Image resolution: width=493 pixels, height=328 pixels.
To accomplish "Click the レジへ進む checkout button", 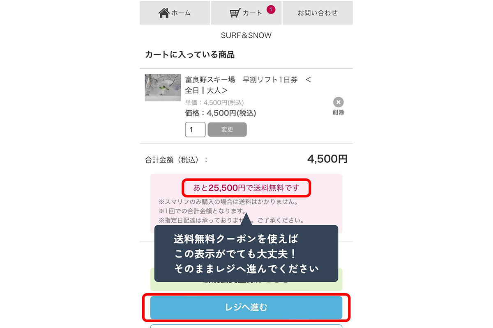I will point(246,307).
